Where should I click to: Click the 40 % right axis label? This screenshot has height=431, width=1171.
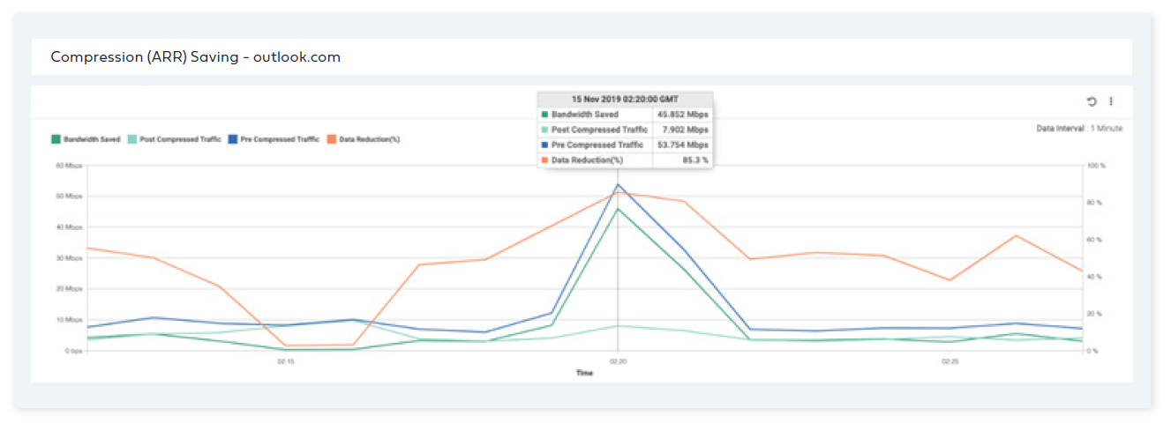(x=1094, y=277)
